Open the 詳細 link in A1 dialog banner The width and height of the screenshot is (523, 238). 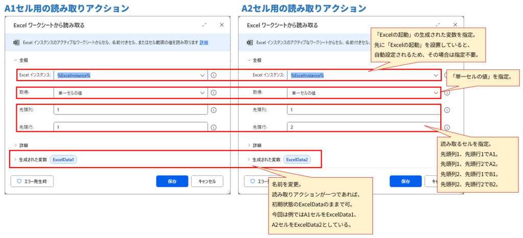(204, 43)
